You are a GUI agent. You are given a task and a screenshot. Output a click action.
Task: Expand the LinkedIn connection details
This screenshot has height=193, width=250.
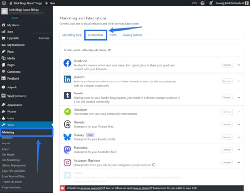coord(239,81)
